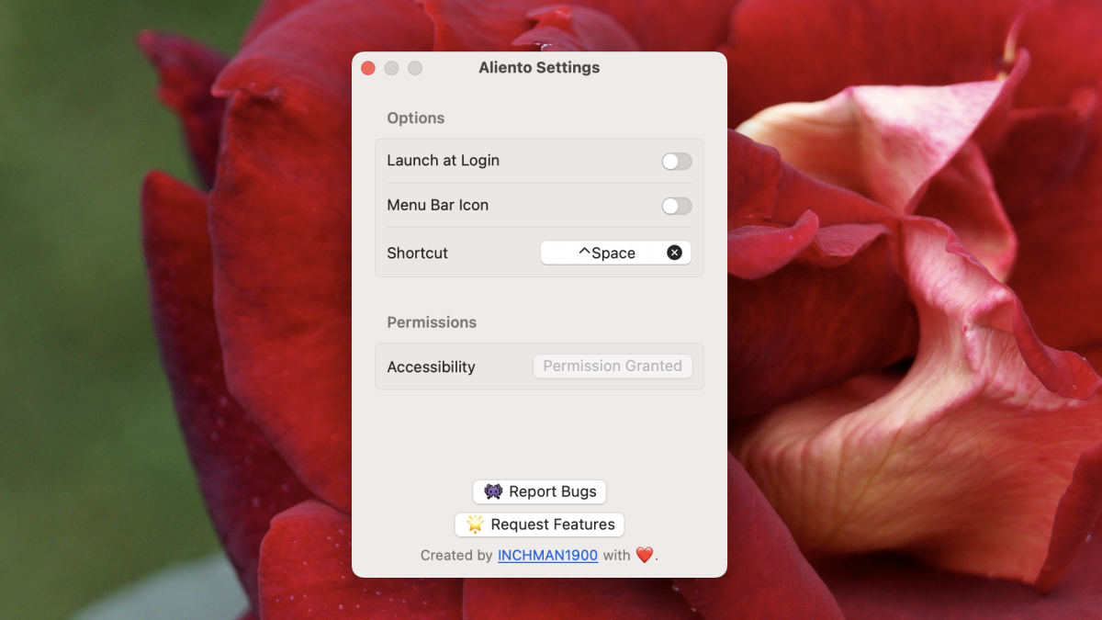
Task: Click the Shortcut label
Action: point(417,253)
